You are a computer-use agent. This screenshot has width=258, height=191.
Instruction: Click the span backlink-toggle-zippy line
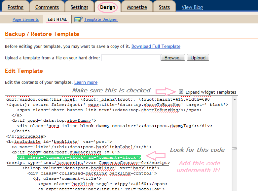click(x=103, y=184)
